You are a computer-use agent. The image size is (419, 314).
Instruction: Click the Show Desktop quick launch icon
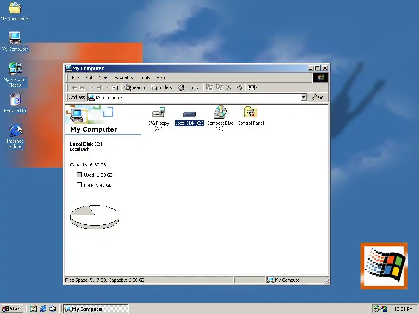coord(34,309)
